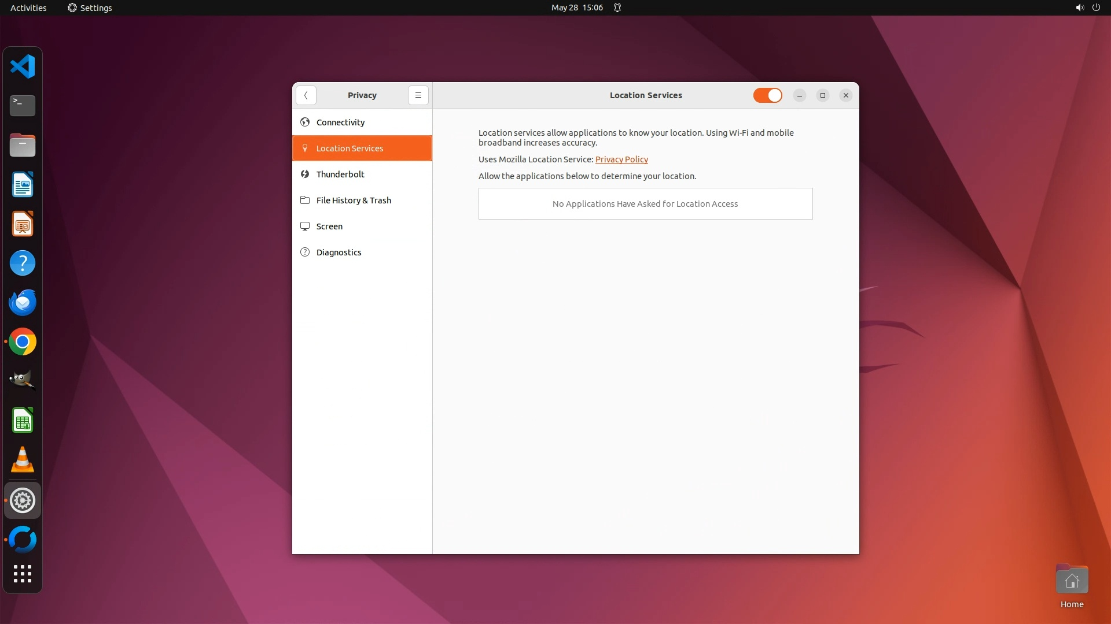Open the Privacy Policy link

(x=621, y=159)
